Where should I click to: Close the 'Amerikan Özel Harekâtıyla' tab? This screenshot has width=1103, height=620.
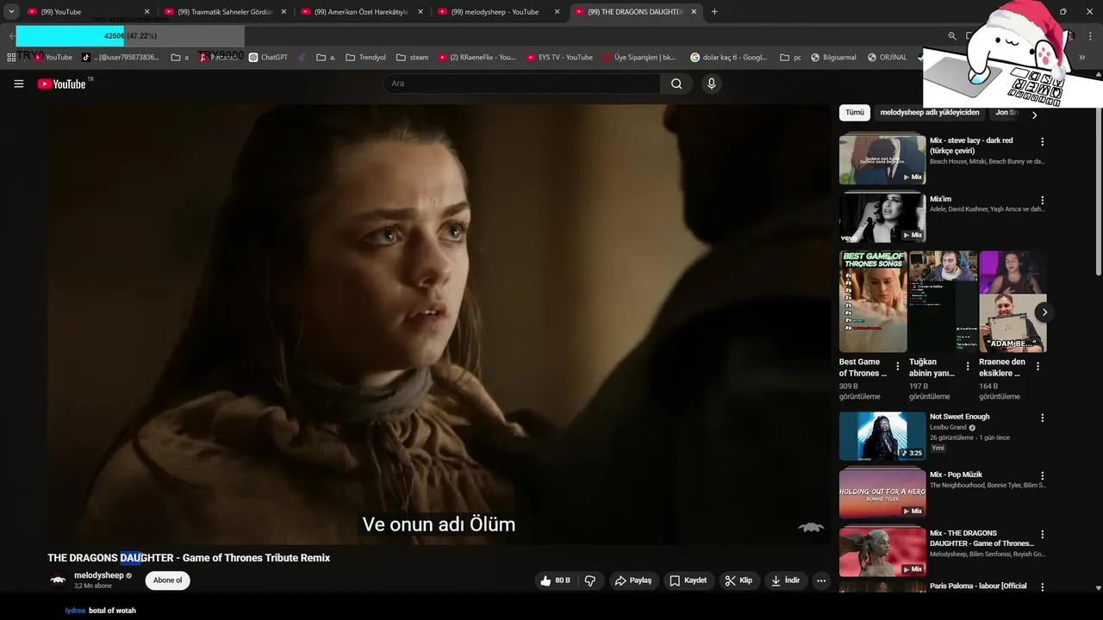[x=420, y=12]
